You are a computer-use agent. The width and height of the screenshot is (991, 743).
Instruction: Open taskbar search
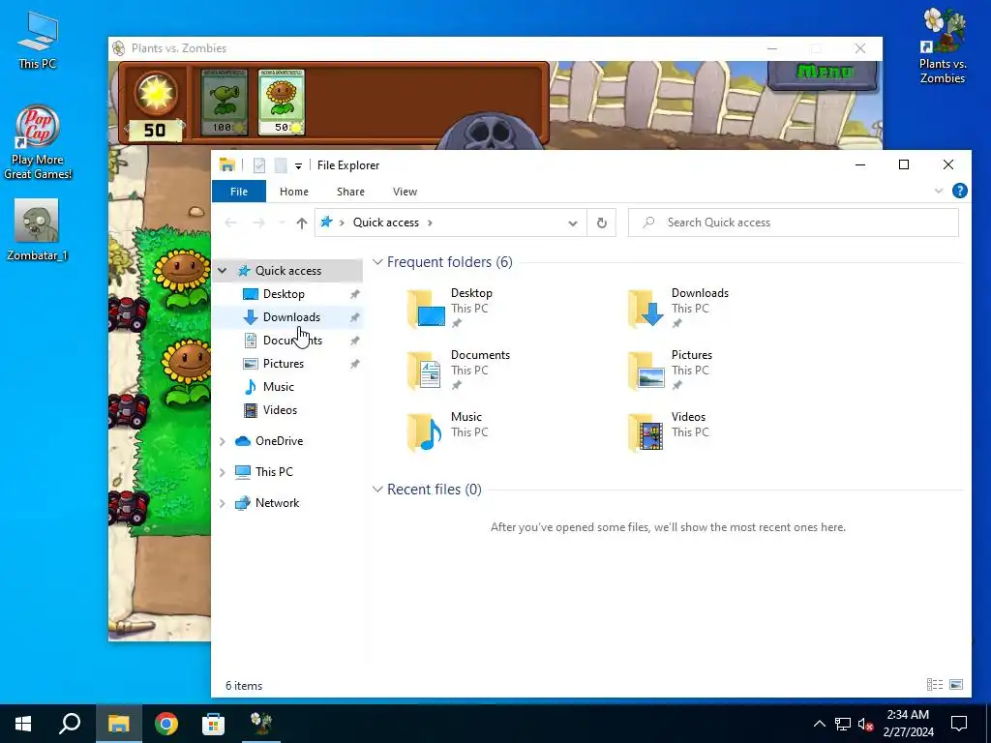click(x=70, y=724)
